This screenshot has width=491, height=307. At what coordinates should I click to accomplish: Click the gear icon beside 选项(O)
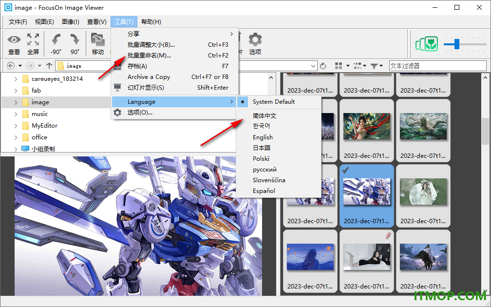(x=117, y=113)
